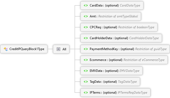Click the green element icon beside PaymentMethodKey
The image size is (170, 98).
[86, 49]
